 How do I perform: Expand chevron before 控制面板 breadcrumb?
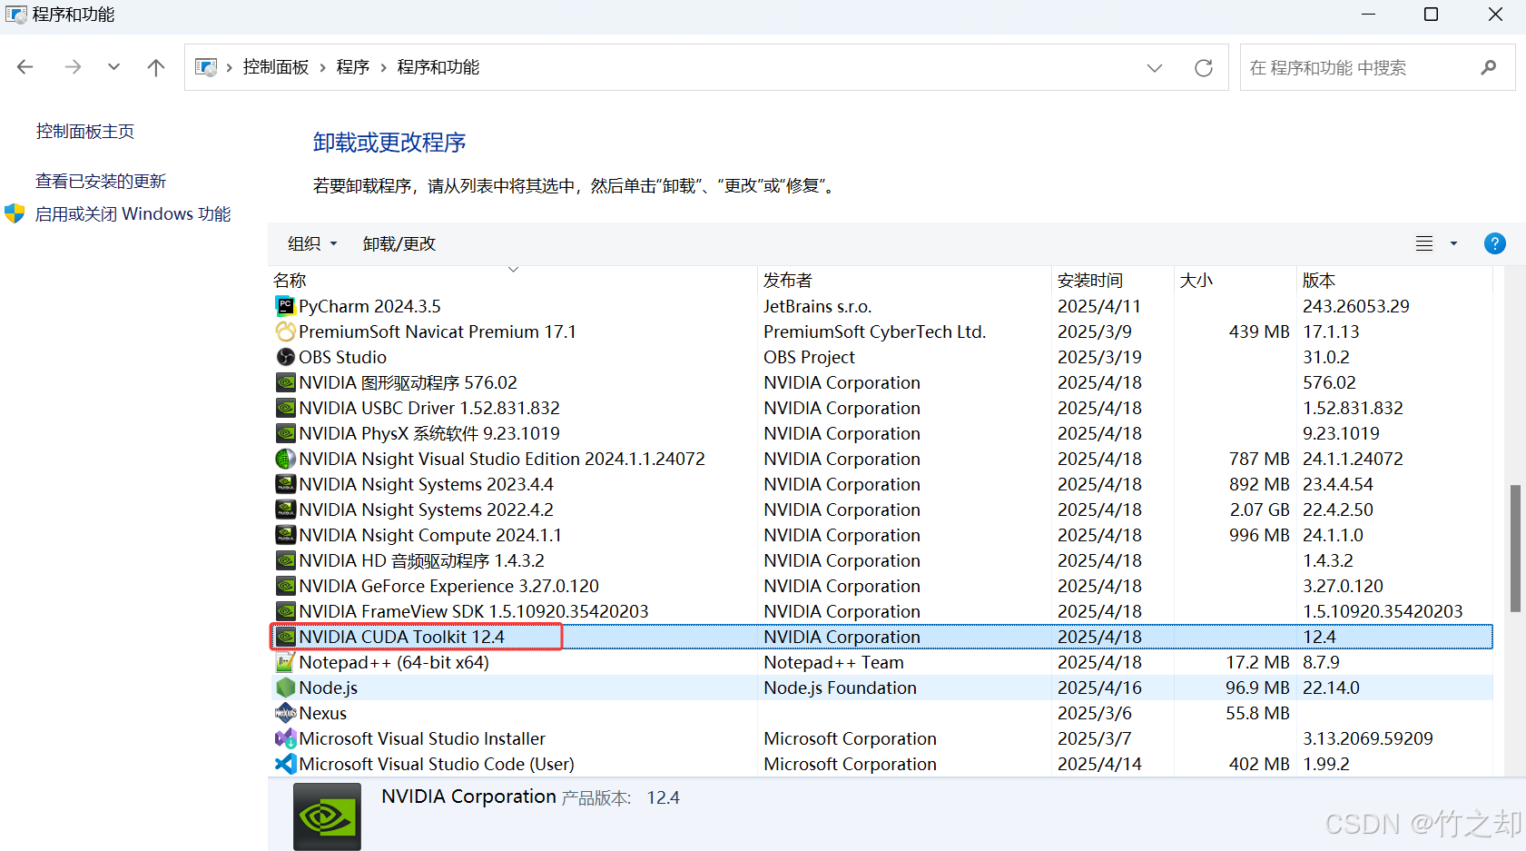229,68
